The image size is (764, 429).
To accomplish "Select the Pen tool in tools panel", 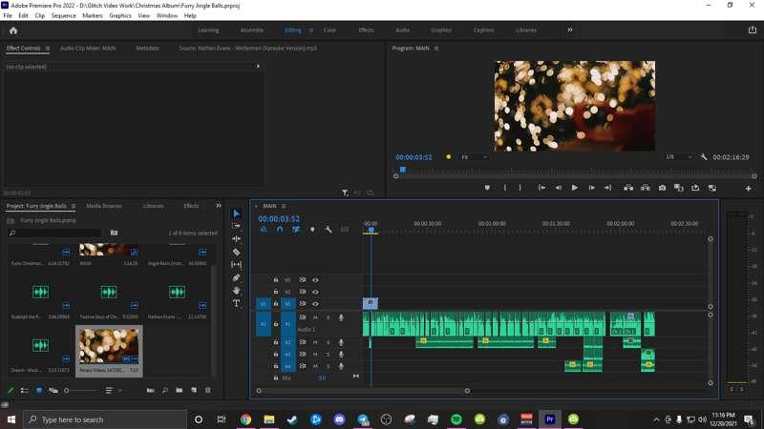I will click(x=236, y=277).
